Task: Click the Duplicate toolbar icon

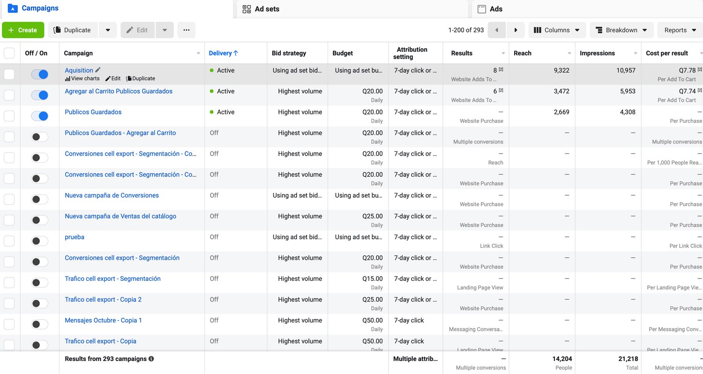Action: click(x=73, y=30)
